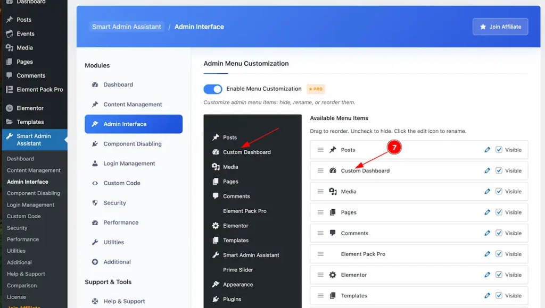
Task: Click the code brackets icon beside Custom Code
Action: coord(95,183)
